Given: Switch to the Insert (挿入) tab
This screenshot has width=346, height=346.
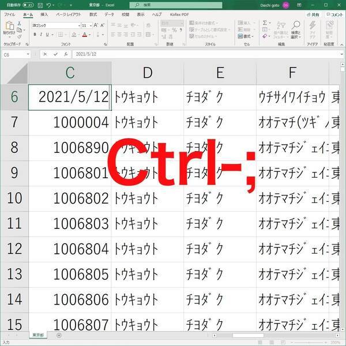Looking at the screenshot, I should click(44, 14).
